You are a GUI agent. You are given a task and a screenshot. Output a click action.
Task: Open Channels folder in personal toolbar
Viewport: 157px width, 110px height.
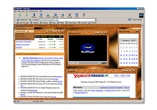click(92, 23)
